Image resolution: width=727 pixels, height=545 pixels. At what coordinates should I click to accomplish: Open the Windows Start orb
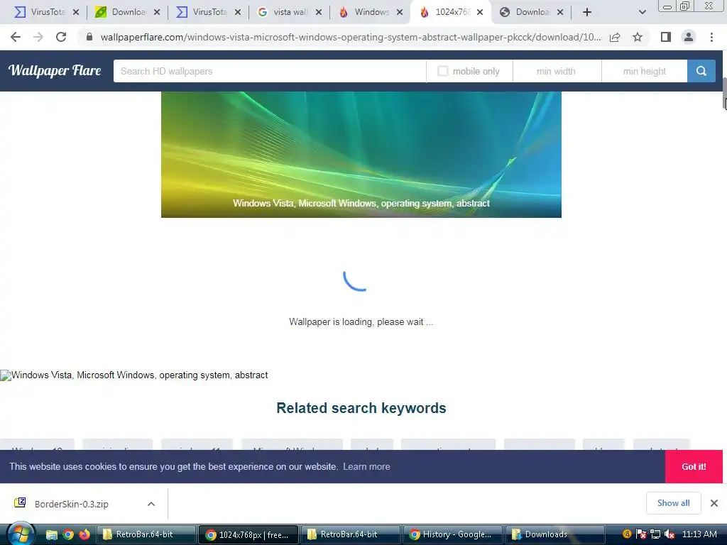click(x=19, y=534)
